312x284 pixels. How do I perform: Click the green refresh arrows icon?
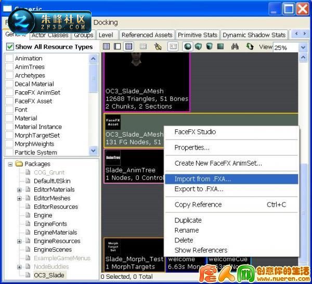[x=250, y=47]
